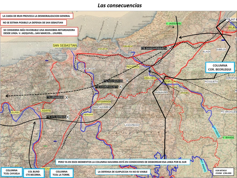Select the SAN SEBASTIAN city label
Viewport: 237px width, 178px height.
tap(65, 45)
